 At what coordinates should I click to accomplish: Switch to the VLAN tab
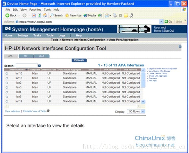[42, 56]
